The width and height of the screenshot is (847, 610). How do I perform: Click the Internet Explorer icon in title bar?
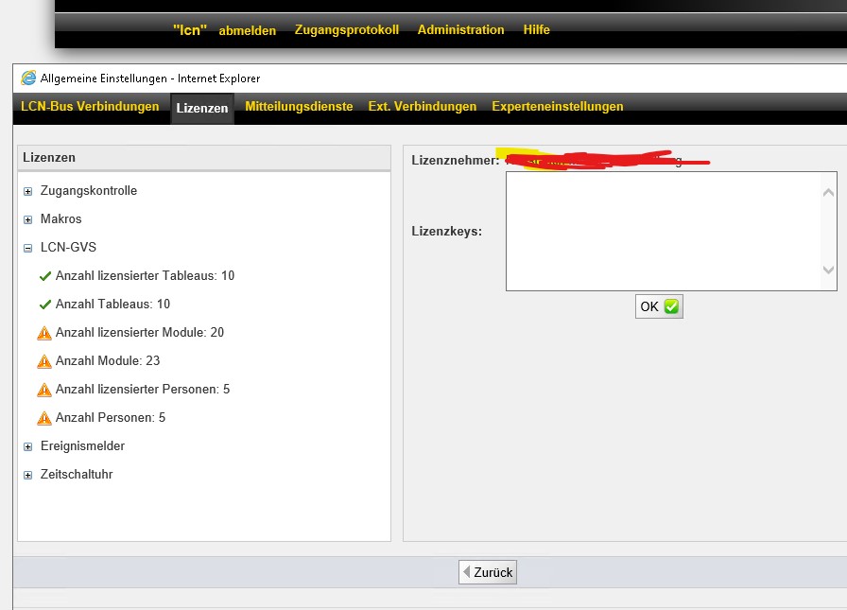tap(28, 78)
